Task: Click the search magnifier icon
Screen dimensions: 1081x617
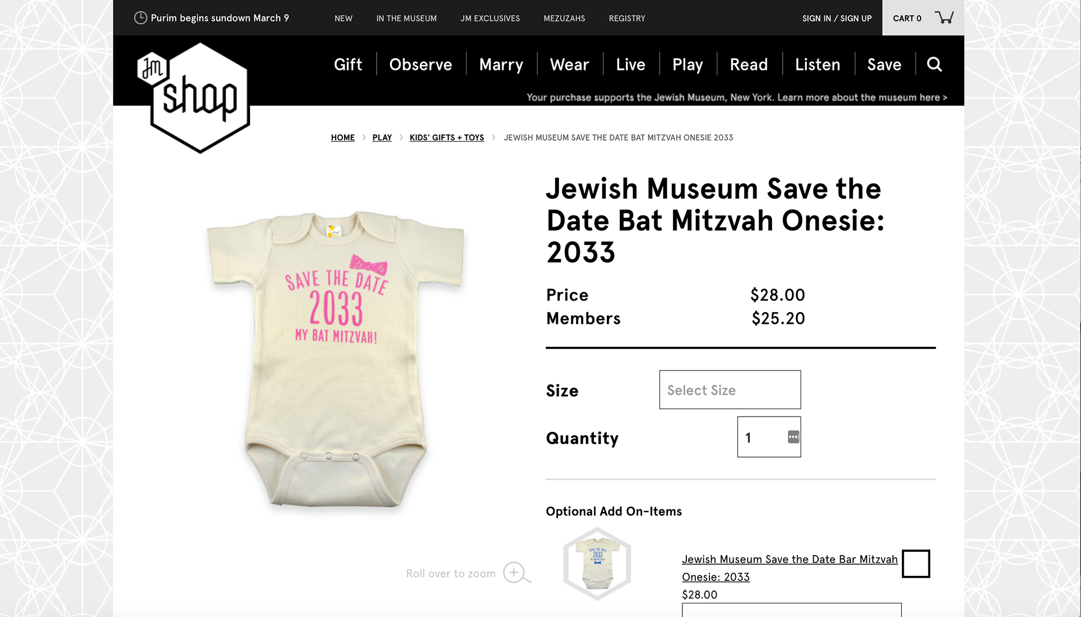Action: pos(934,65)
